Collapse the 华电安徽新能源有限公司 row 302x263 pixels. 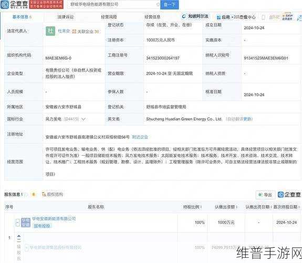pyautogui.click(x=17, y=222)
